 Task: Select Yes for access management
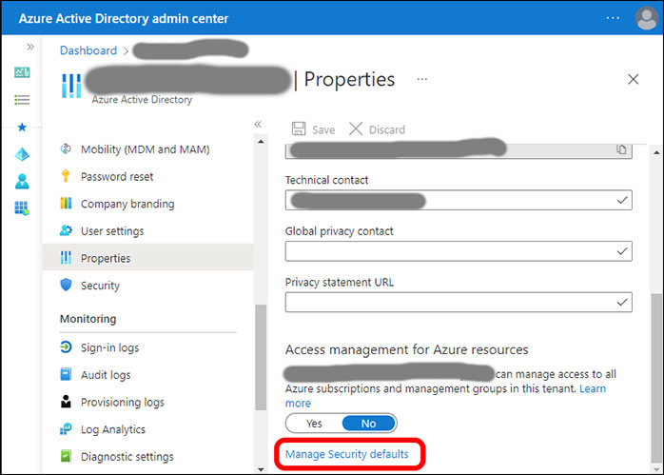314,423
